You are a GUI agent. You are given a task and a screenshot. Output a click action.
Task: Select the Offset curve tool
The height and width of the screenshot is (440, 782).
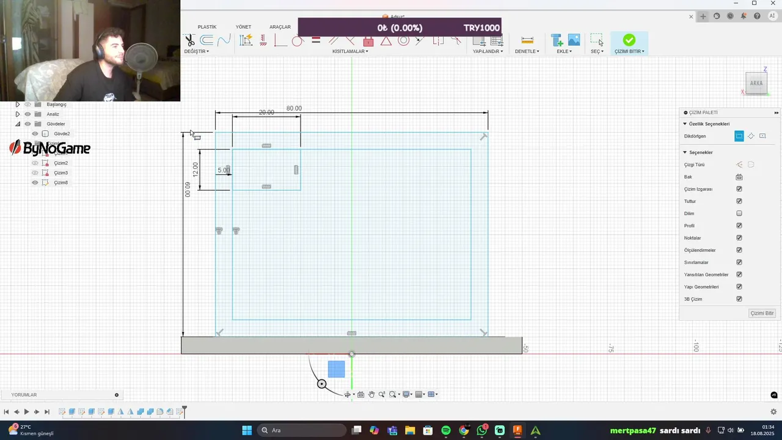tap(206, 40)
